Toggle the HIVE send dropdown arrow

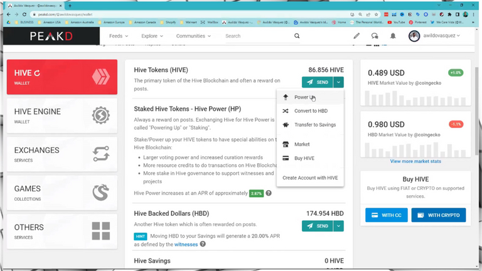(x=338, y=82)
